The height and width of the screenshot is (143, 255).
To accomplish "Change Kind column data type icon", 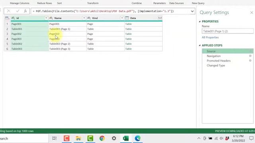I will click(89, 18).
